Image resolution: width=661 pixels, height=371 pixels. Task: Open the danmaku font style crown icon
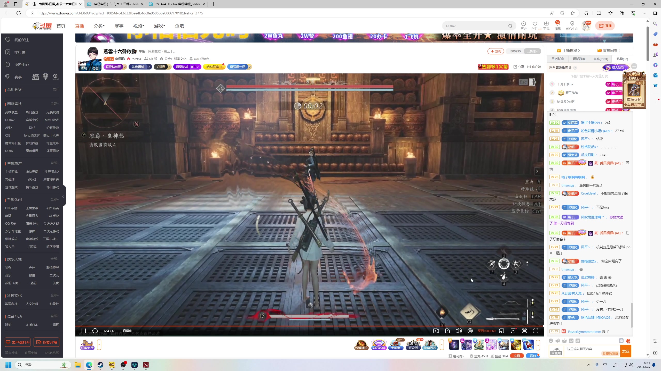point(564,341)
